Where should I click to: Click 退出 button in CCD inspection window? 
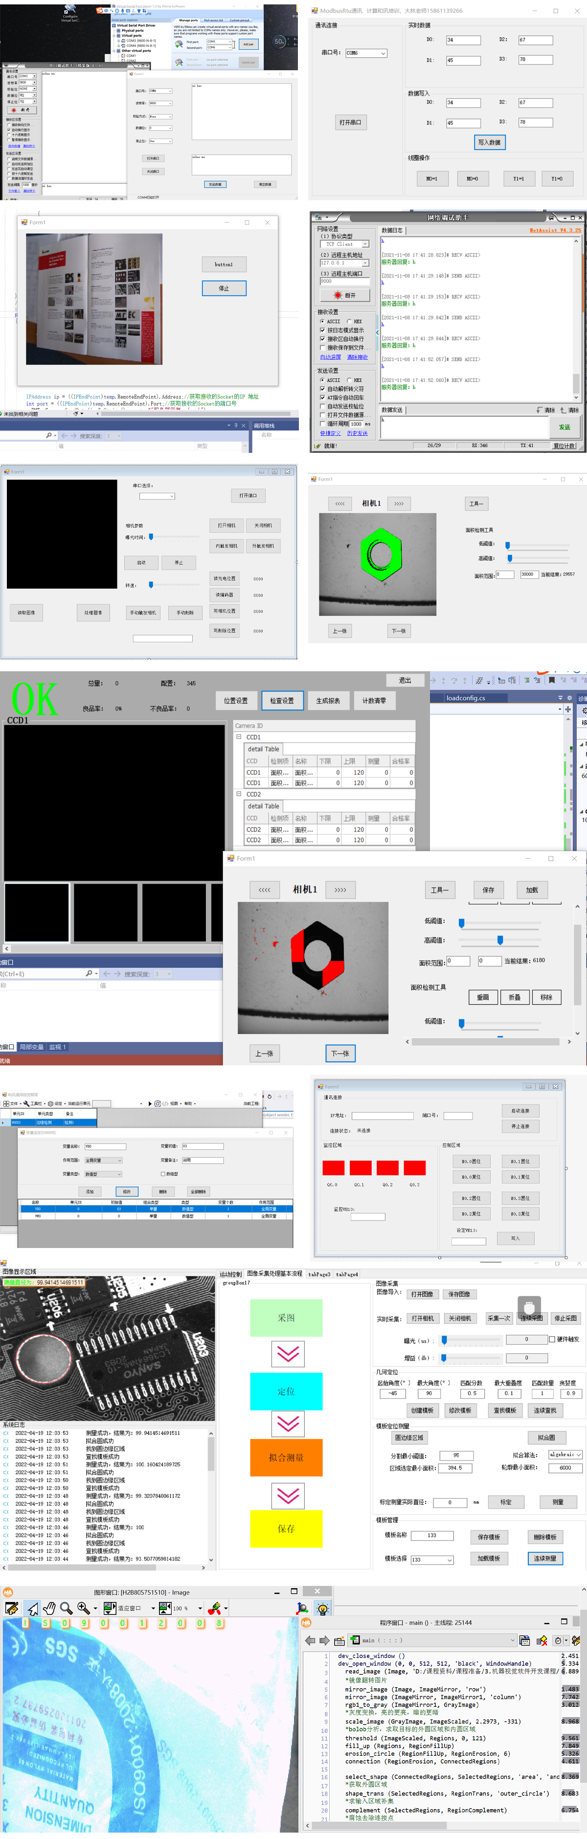pos(405,681)
